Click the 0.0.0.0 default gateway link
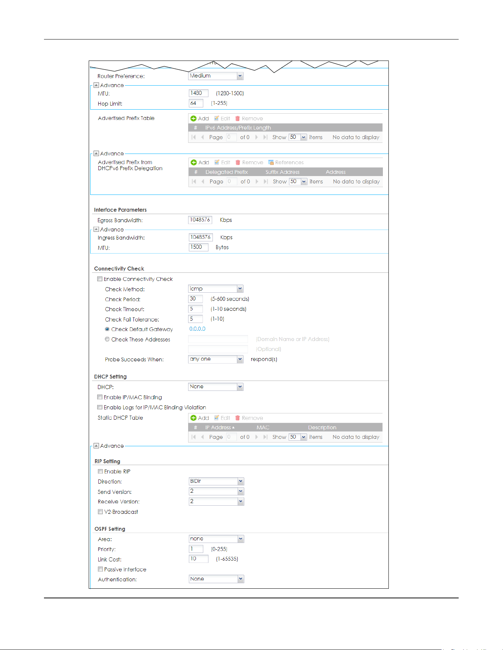This screenshot has width=503, height=650. click(x=197, y=329)
